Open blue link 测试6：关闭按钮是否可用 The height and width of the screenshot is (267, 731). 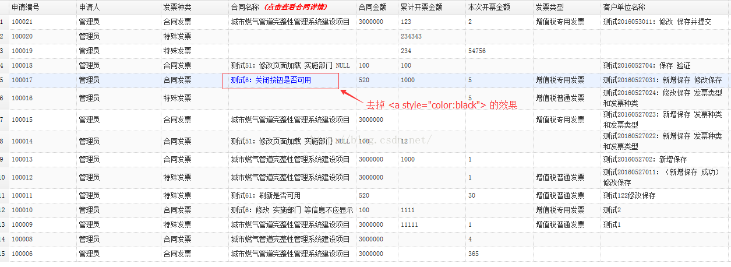(271, 80)
